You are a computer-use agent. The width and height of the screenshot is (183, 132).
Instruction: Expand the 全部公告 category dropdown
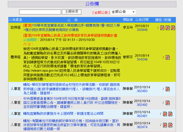click(123, 12)
